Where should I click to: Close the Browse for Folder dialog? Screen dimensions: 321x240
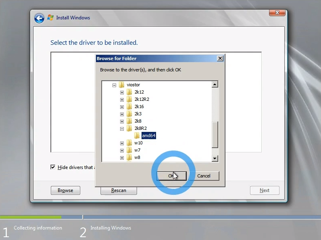[220, 58]
